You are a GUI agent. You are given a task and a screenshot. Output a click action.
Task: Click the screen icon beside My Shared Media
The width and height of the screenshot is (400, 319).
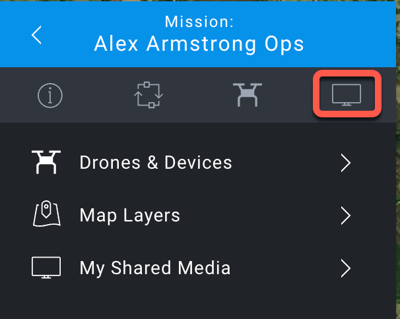(46, 268)
